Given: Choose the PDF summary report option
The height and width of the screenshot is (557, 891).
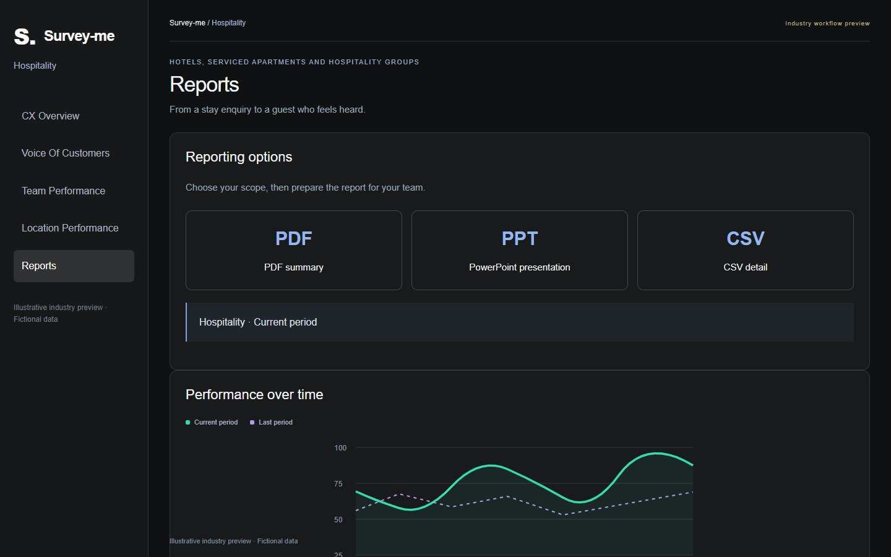Looking at the screenshot, I should (294, 251).
